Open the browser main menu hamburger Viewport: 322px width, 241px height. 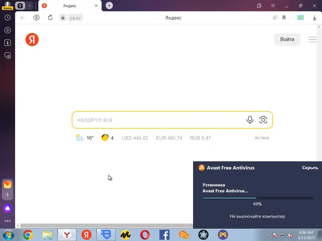coord(273,6)
